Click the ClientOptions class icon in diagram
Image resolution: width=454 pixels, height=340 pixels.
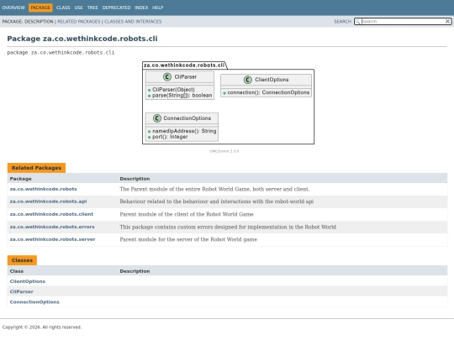pos(247,80)
